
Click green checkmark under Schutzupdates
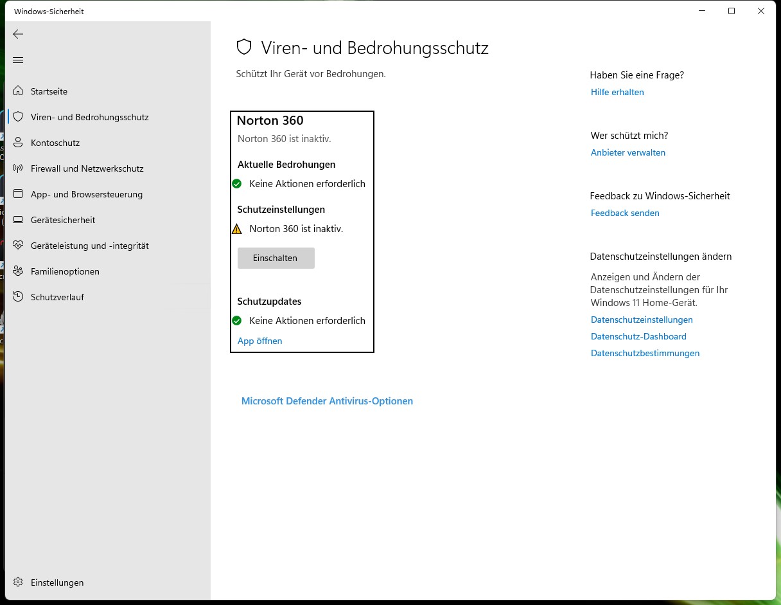pyautogui.click(x=237, y=321)
